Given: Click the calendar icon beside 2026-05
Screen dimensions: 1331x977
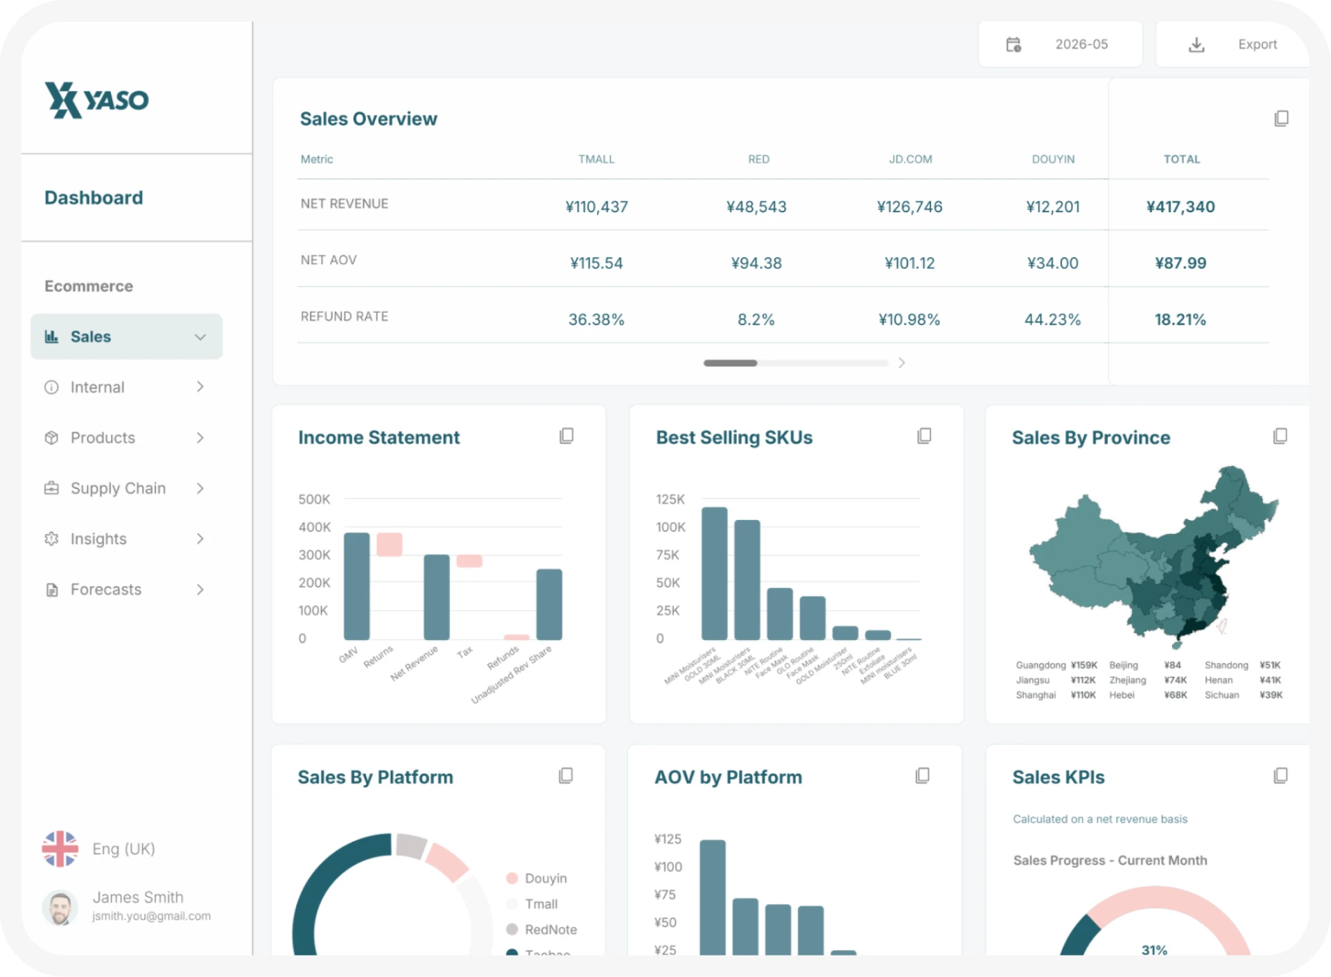Looking at the screenshot, I should (x=1014, y=44).
